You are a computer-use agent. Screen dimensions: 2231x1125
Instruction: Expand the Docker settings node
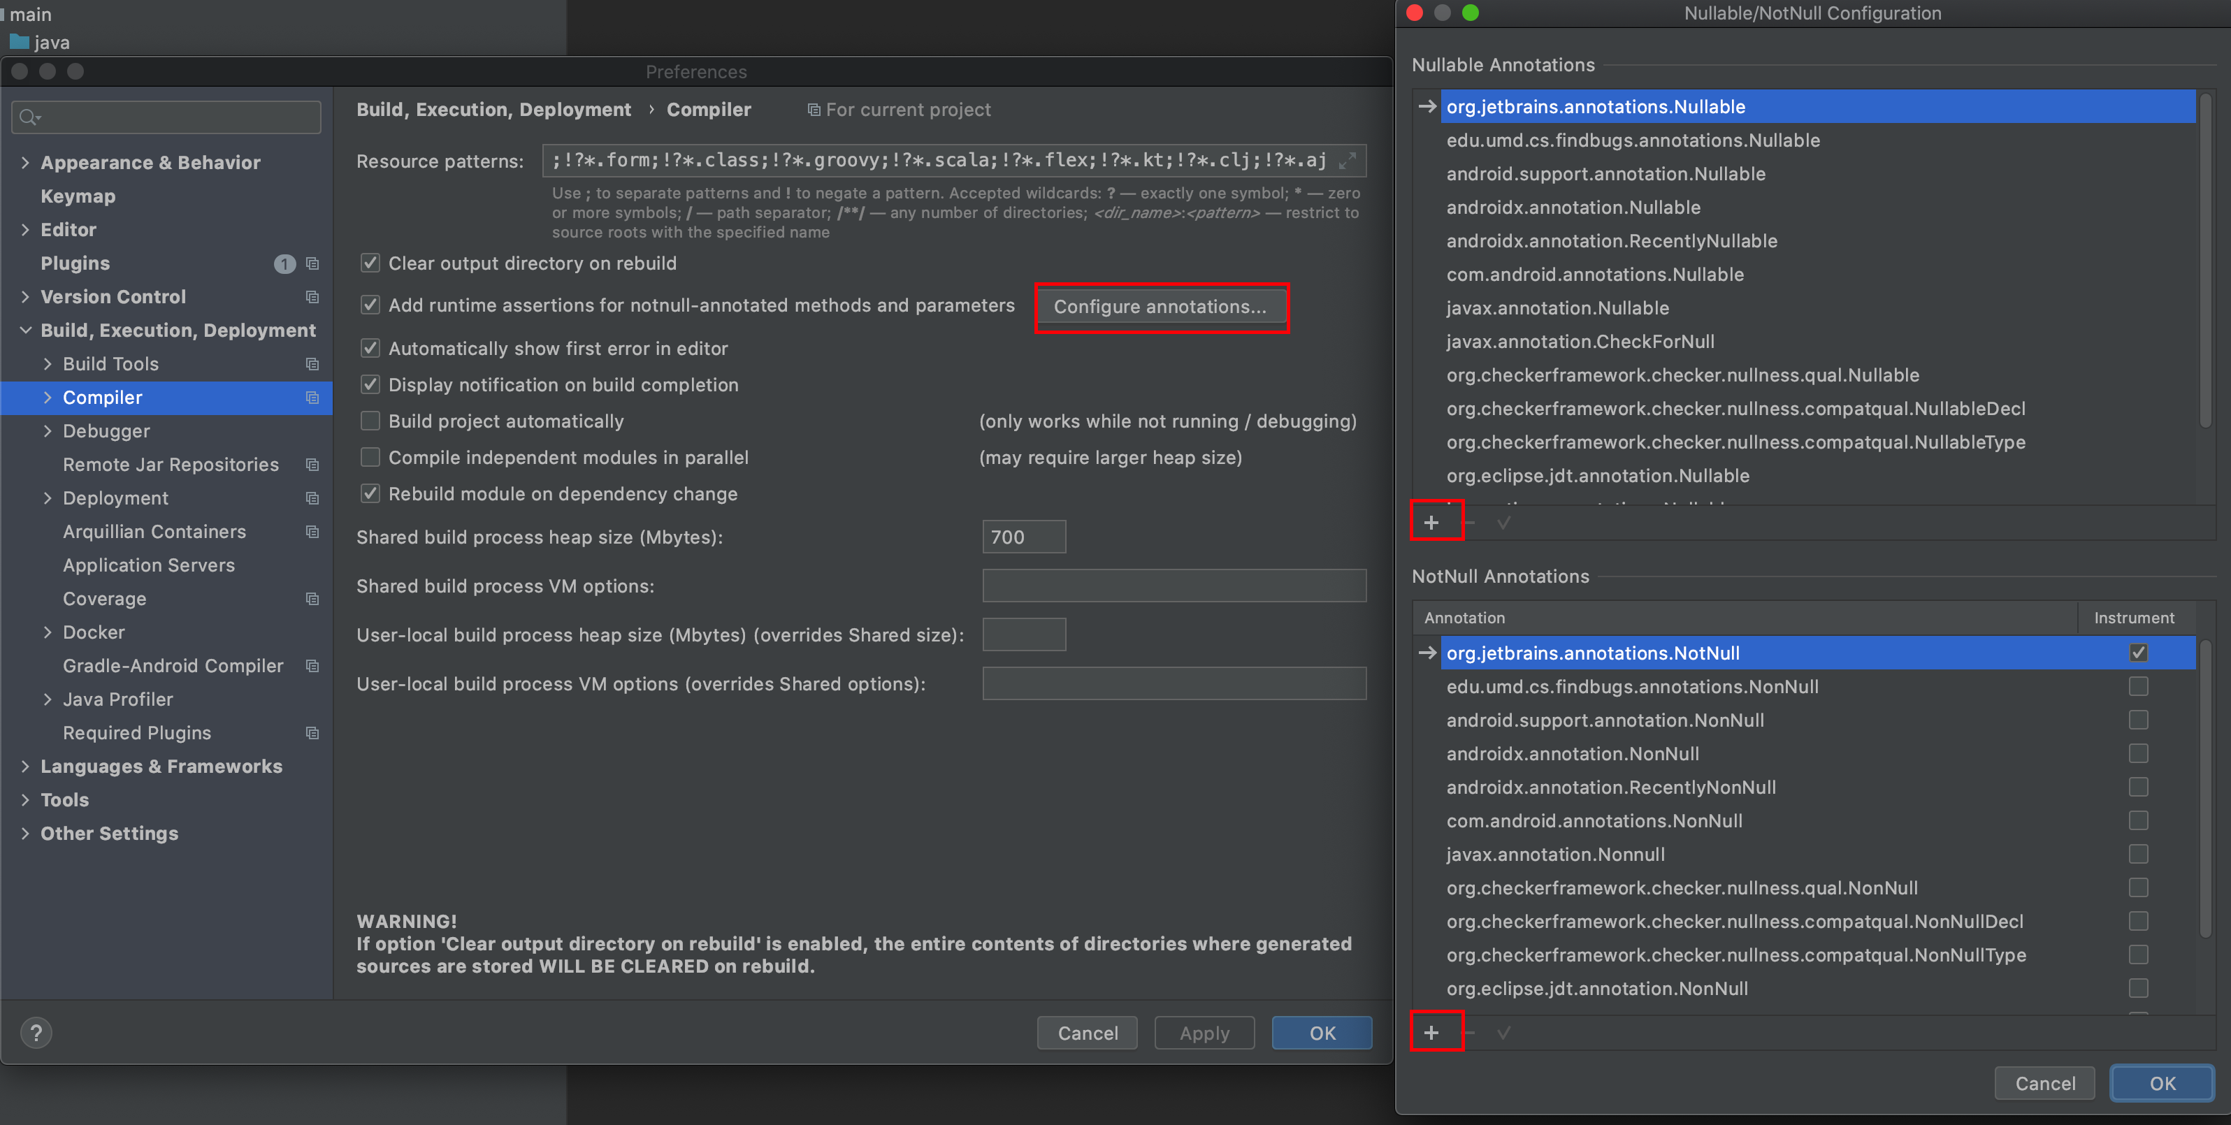(x=48, y=632)
